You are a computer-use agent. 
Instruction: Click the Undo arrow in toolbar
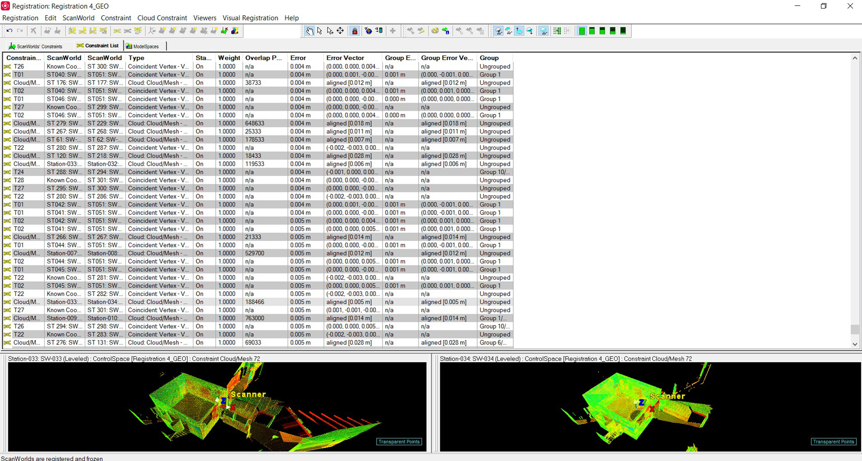pos(9,31)
